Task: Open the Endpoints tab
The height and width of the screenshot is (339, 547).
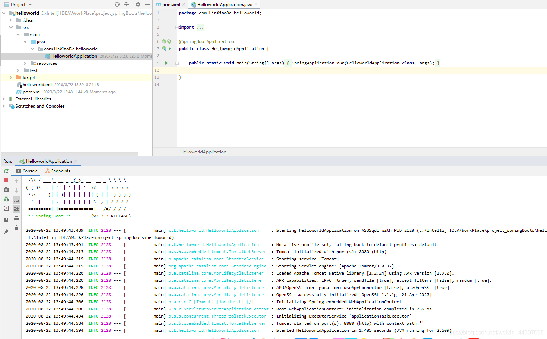Action: coord(57,171)
